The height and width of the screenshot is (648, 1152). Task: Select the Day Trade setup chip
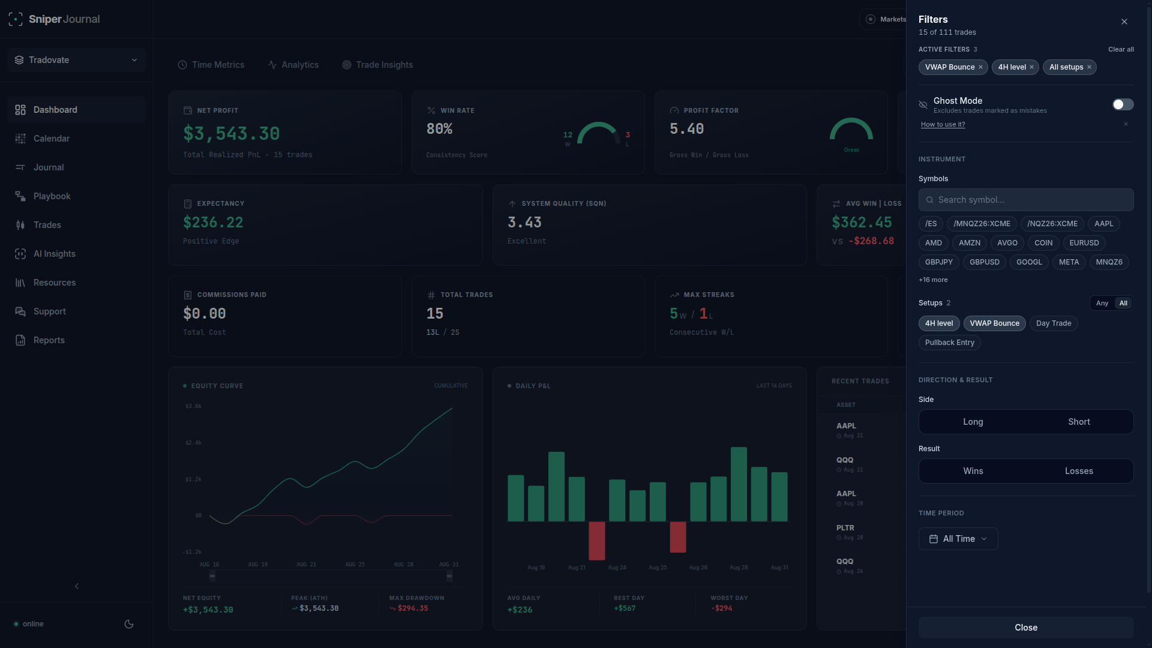pyautogui.click(x=1054, y=323)
